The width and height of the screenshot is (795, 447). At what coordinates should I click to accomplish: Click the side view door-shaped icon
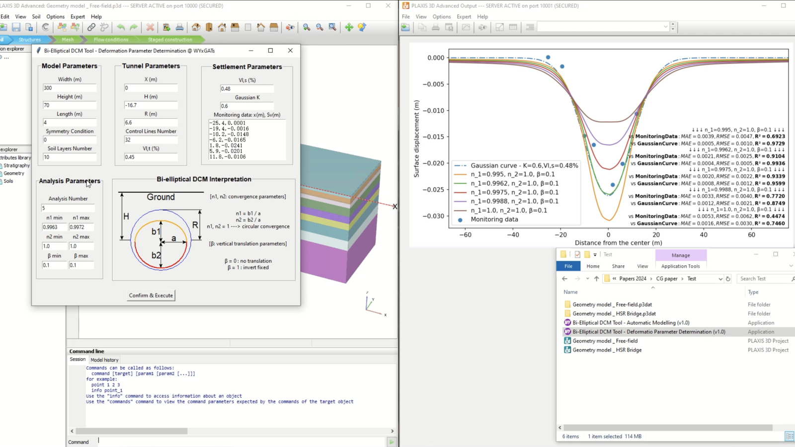[209, 27]
